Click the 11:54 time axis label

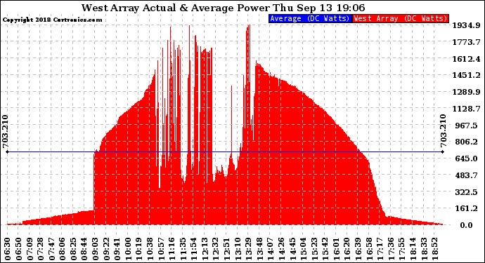(193, 248)
